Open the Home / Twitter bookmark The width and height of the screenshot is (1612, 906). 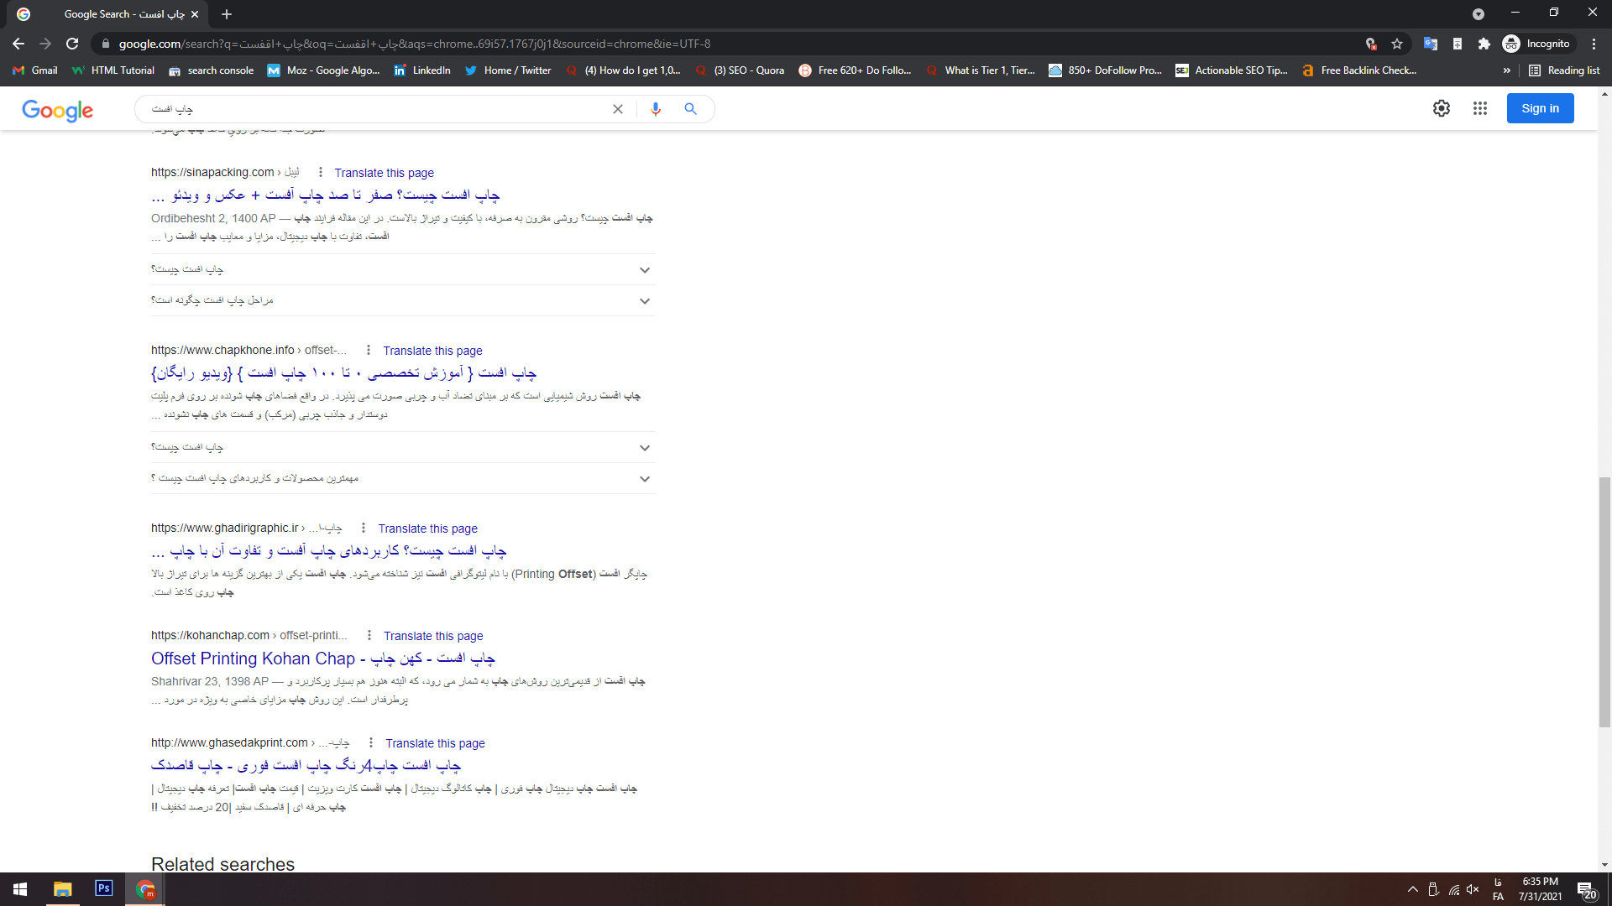pyautogui.click(x=508, y=70)
